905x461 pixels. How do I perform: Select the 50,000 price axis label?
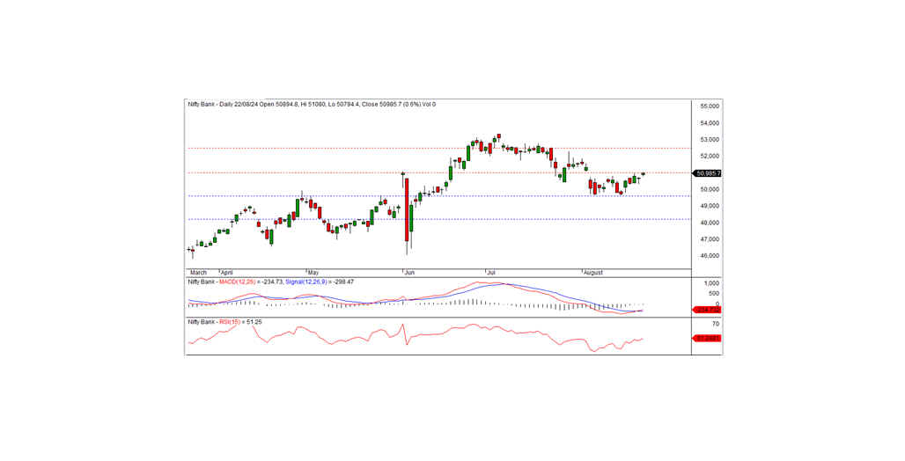tap(710, 189)
